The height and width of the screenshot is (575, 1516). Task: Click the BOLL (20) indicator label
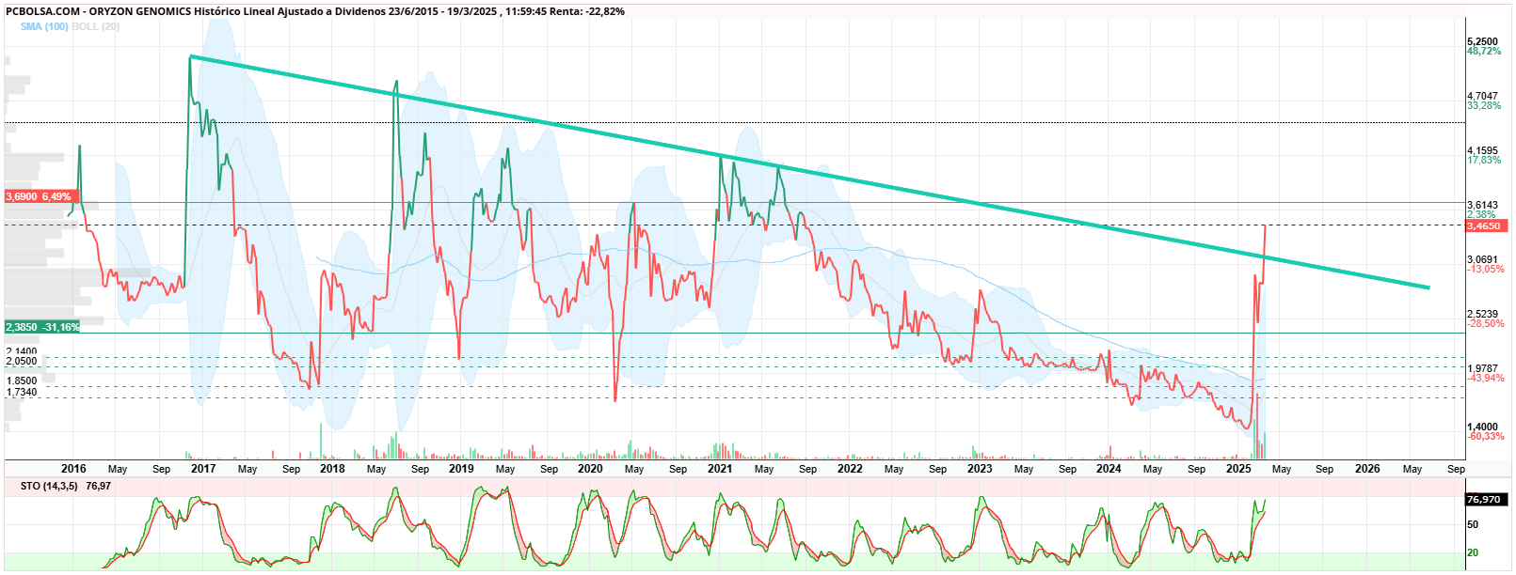pyautogui.click(x=96, y=27)
